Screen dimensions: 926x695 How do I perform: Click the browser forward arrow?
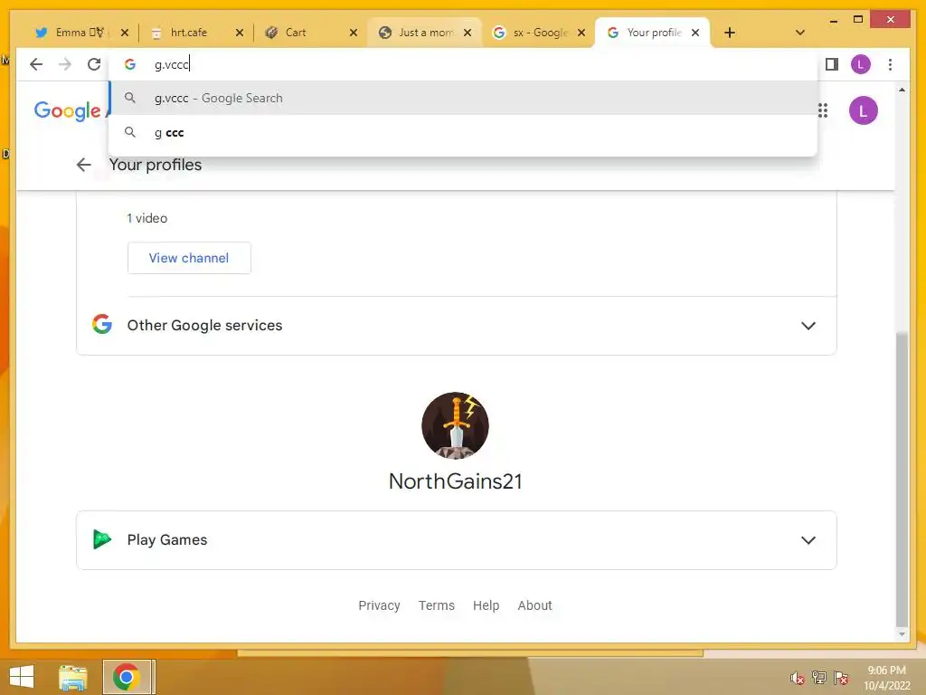(65, 64)
